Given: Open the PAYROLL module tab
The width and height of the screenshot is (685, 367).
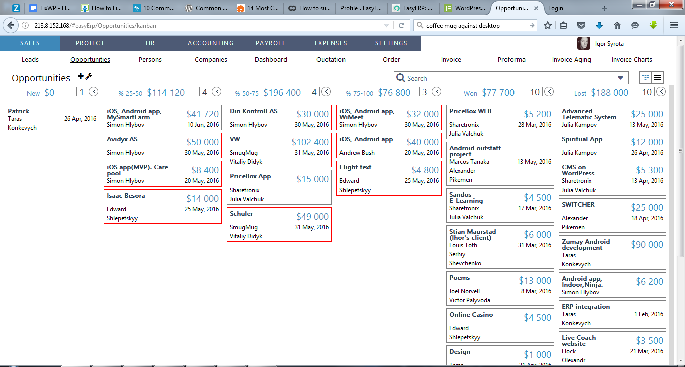Looking at the screenshot, I should point(271,43).
